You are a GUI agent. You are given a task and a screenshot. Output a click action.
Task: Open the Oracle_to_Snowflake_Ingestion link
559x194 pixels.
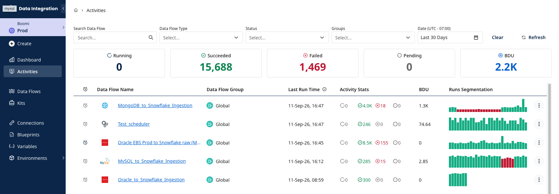click(151, 180)
